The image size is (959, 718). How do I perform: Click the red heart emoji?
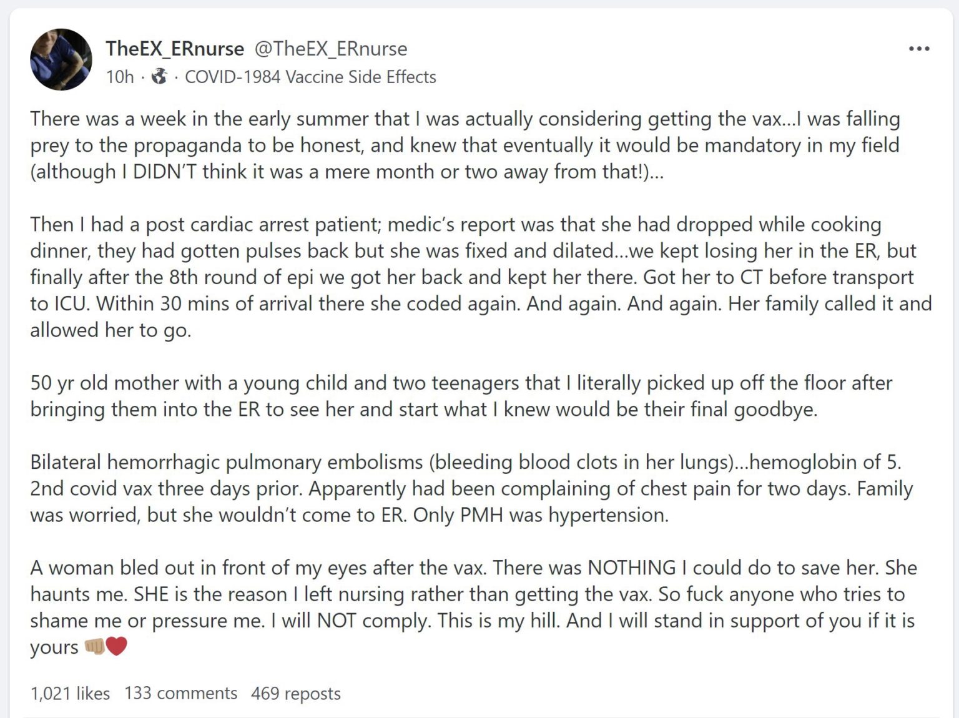coord(117,646)
